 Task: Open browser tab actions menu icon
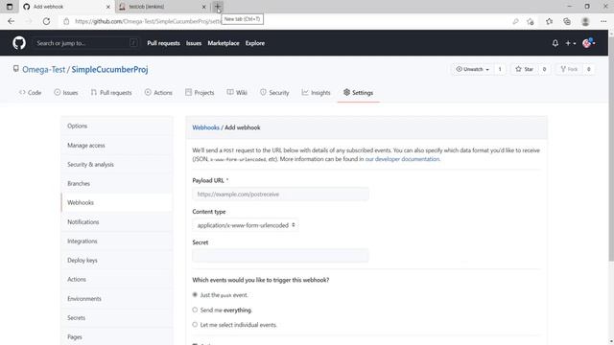10,7
